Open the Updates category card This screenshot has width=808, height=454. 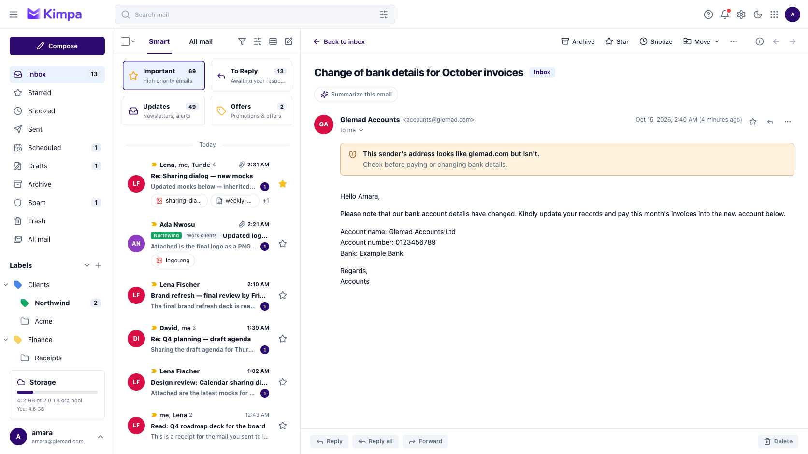tap(164, 110)
